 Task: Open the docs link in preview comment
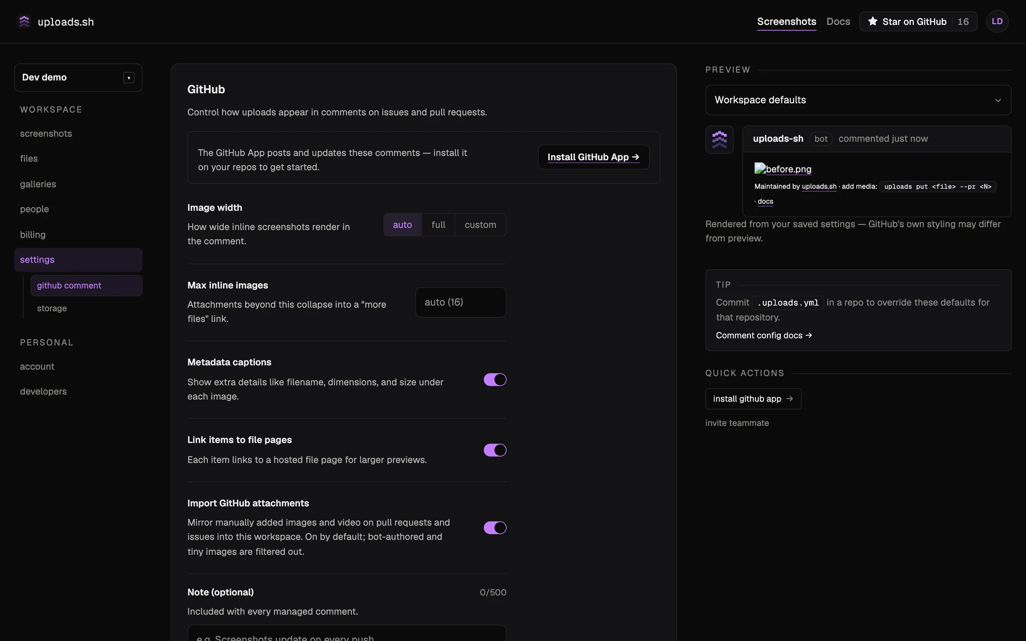point(765,201)
